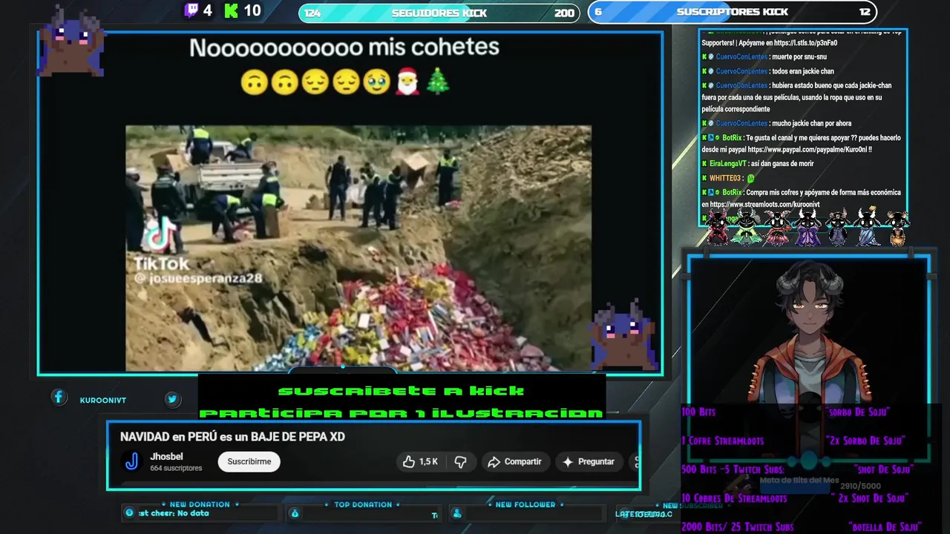Screen dimensions: 950x534
Task: Click the orange chibi character at far right
Action: coord(897,228)
